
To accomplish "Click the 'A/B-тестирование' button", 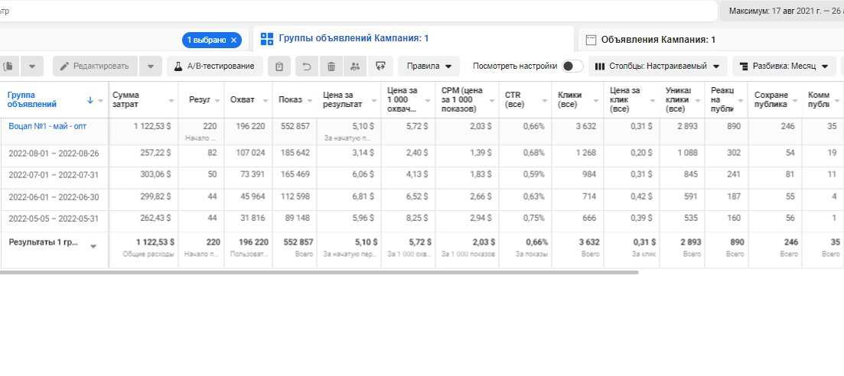I will tap(214, 66).
